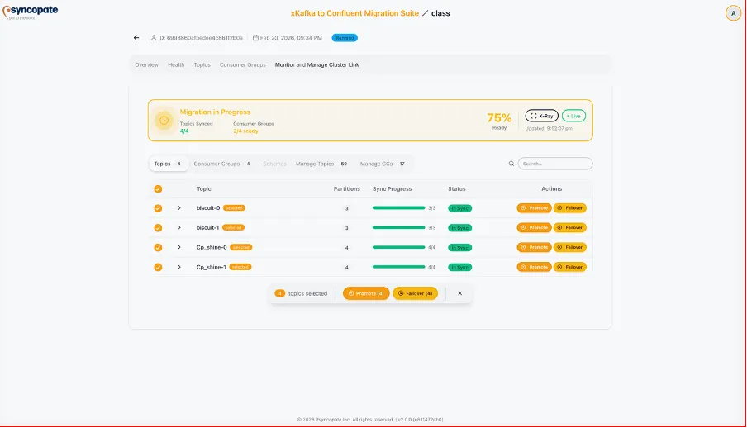Open the Health tab
Screen dimensions: 747x428
point(176,64)
